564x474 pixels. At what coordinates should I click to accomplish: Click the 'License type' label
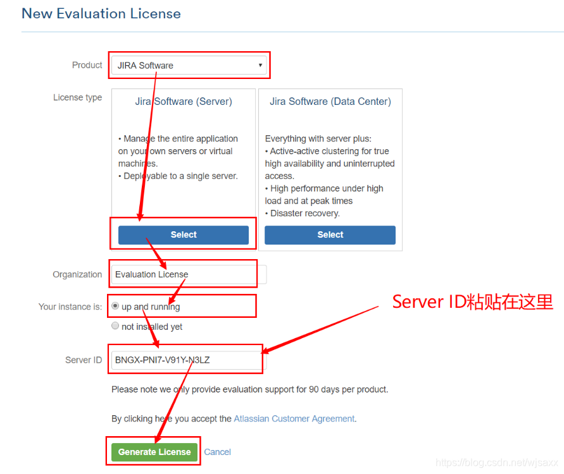tap(77, 98)
